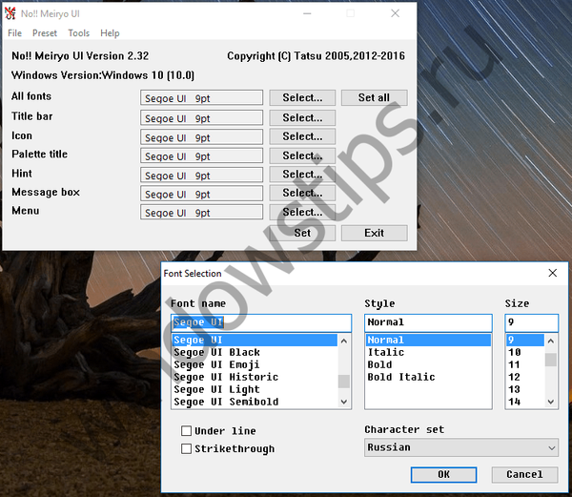Viewport: 572px width, 497px height.
Task: Select Bold in the Style list
Action: click(428, 365)
